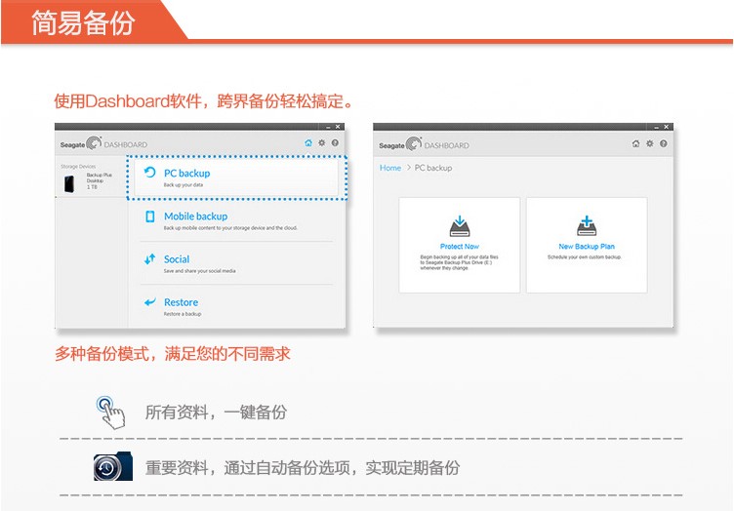The image size is (734, 511).
Task: Open settings gear in PC backup window
Action: pyautogui.click(x=650, y=143)
